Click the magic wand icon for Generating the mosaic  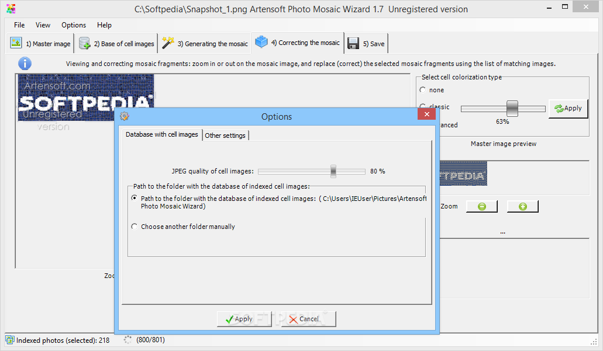point(168,43)
